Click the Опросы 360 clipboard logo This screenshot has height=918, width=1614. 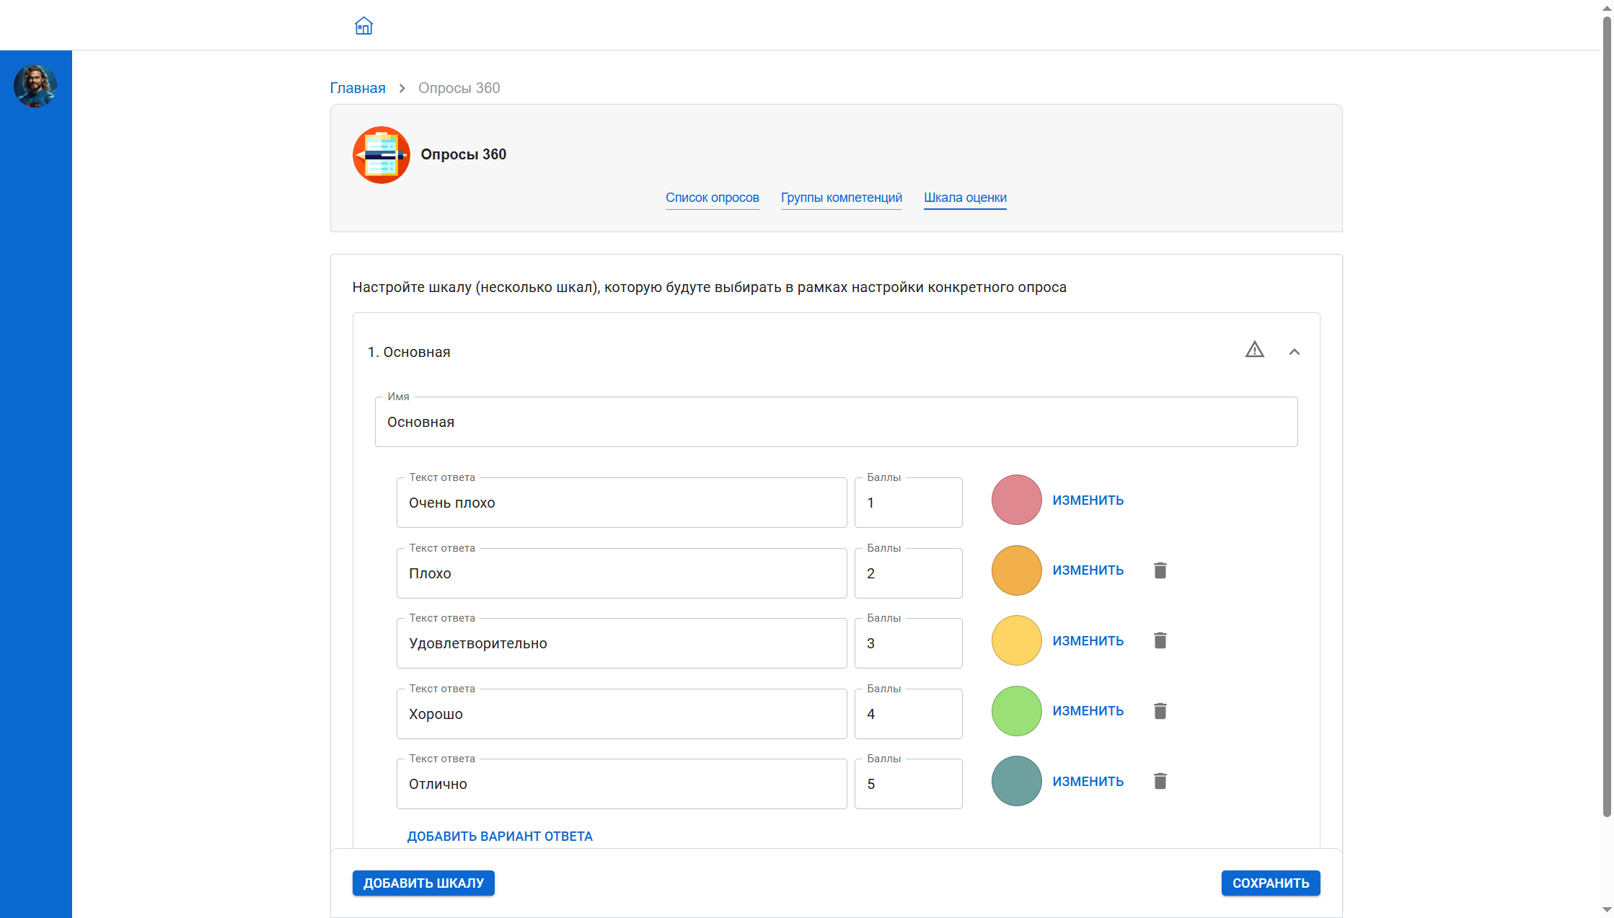[381, 155]
